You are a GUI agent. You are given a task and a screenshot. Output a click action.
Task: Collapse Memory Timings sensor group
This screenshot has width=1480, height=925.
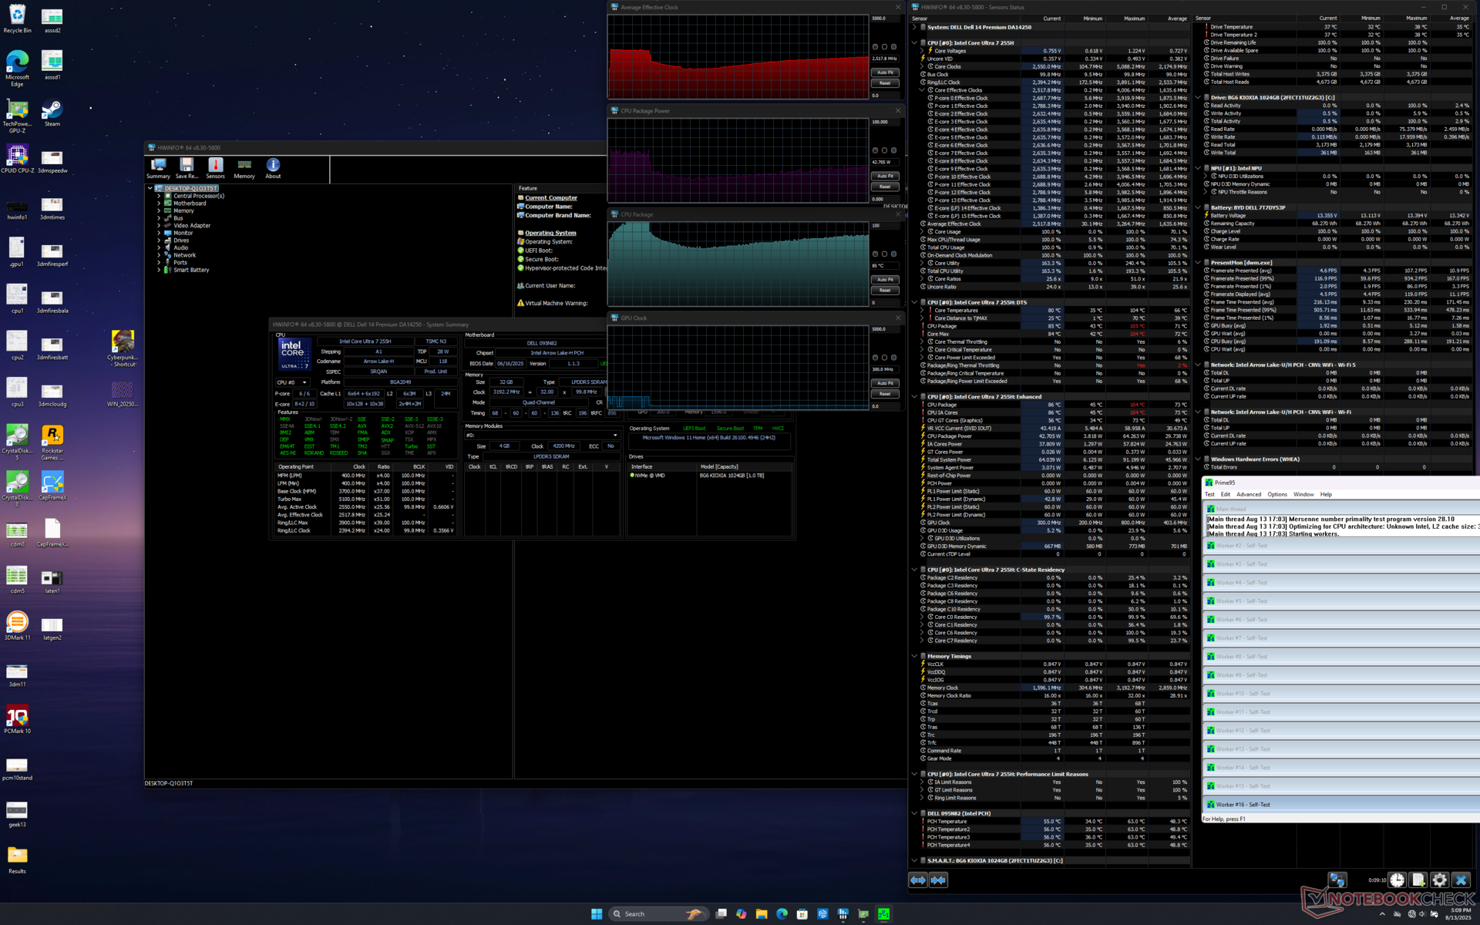coord(914,657)
